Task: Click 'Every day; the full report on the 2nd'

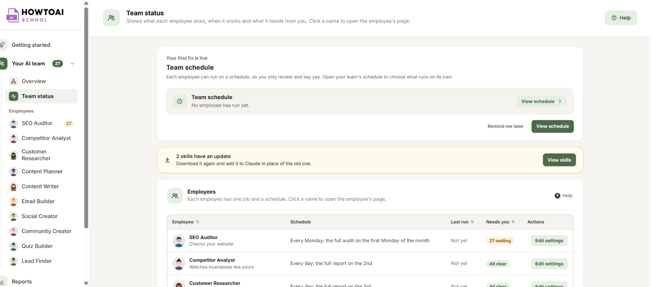Action: click(x=331, y=263)
